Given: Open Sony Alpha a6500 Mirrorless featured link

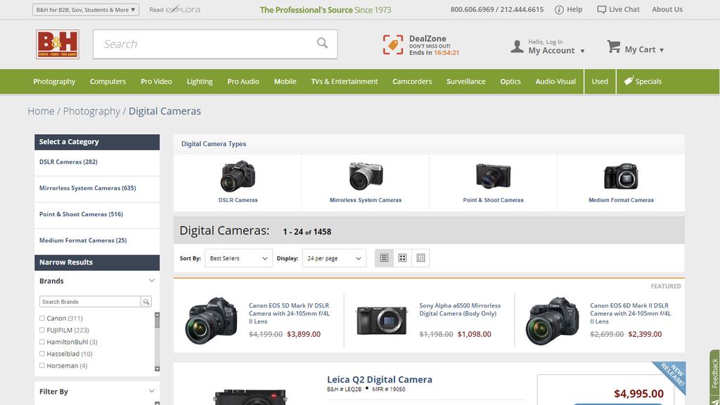Looking at the screenshot, I should (x=460, y=310).
